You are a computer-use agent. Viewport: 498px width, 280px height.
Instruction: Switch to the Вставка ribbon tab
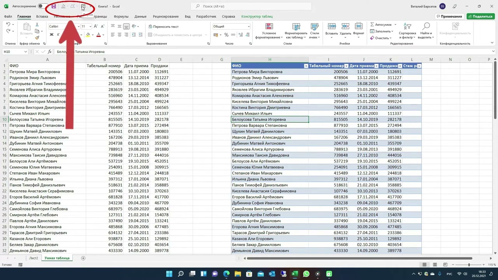coord(42,16)
